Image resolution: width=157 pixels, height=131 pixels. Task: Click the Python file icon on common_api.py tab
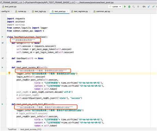pyautogui.click(x=95, y=11)
